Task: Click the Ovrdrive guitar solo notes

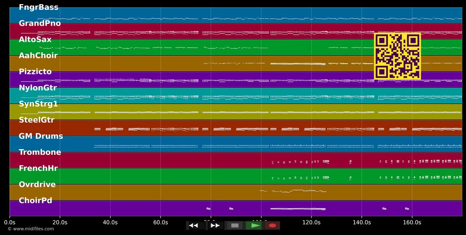Action: point(293,191)
